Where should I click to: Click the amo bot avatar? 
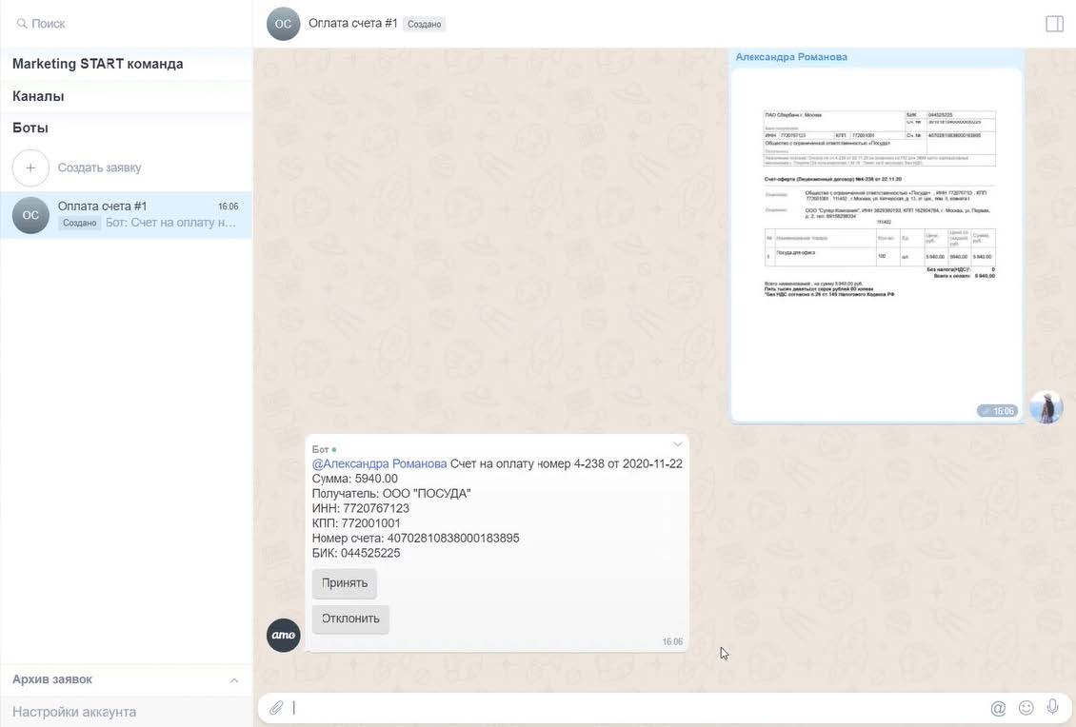[283, 636]
